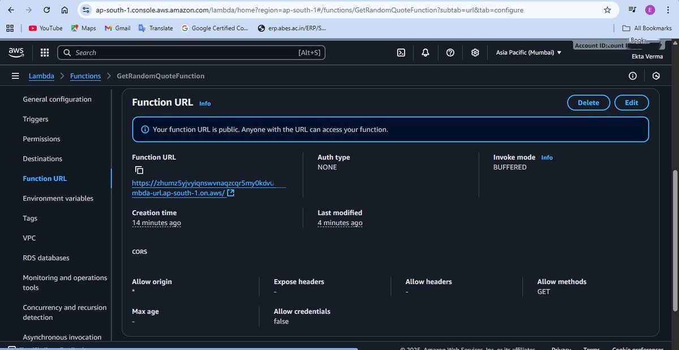Screen dimensions: 679x350
Task: Open erp.abes.ac.in bookmark
Action: (x=291, y=28)
